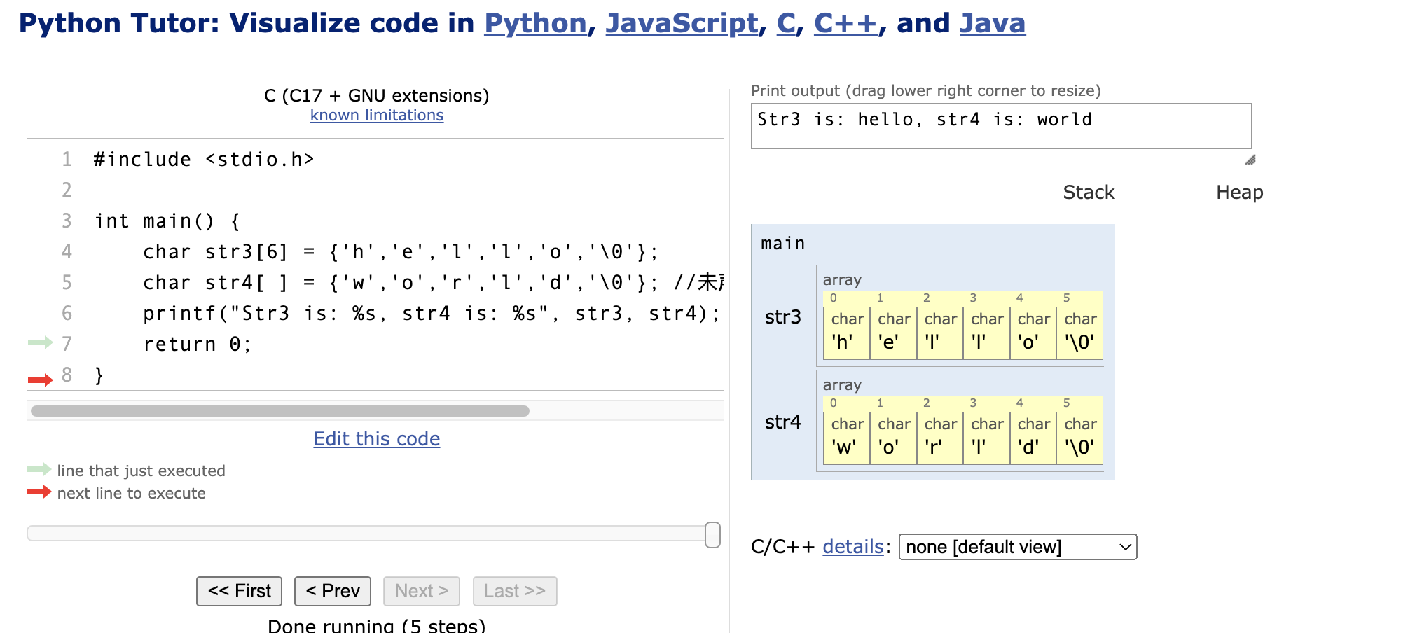Viewport: 1422px width, 633px height.
Task: Click the '\0' cell in str4 array
Action: coord(1079,437)
